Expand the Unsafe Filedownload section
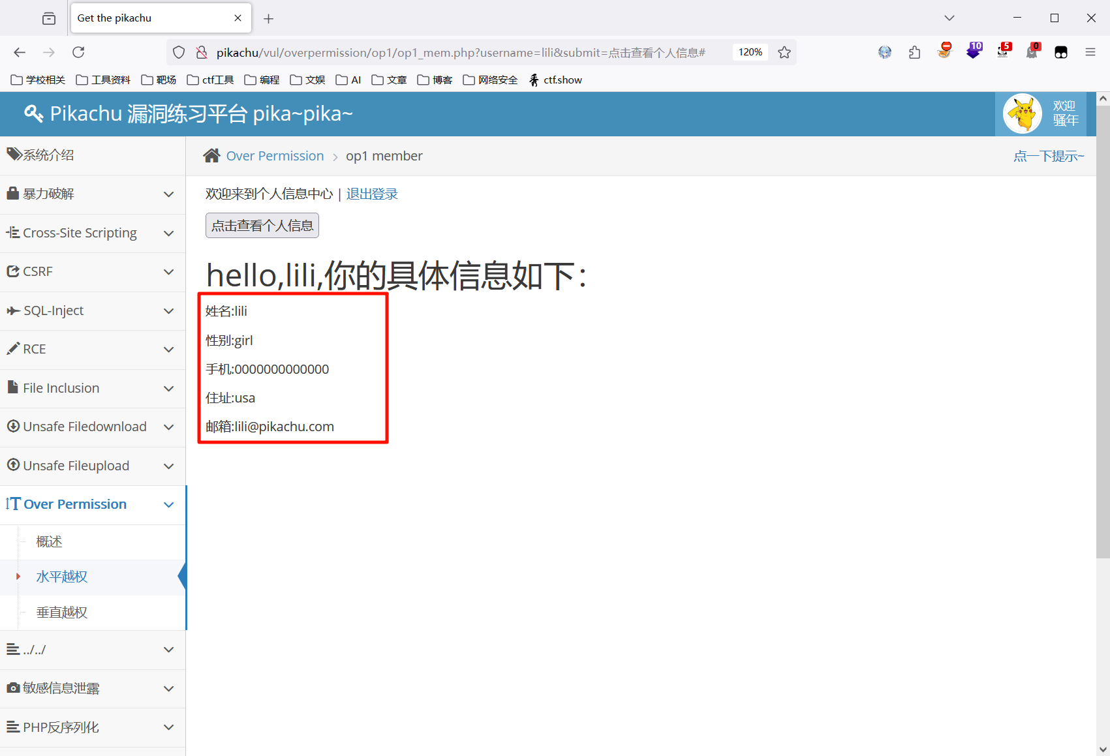This screenshot has width=1110, height=756. 93,427
